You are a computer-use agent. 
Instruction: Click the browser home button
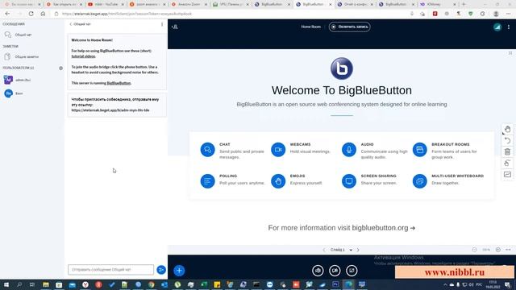tap(43, 14)
